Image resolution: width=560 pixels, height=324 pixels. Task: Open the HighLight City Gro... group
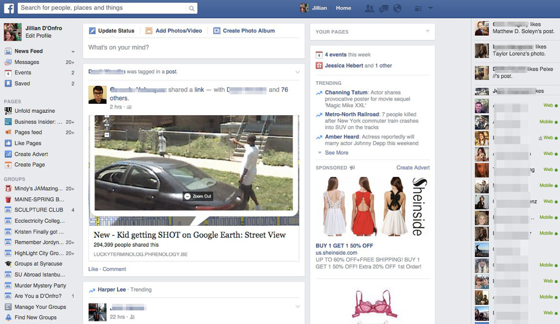39,253
